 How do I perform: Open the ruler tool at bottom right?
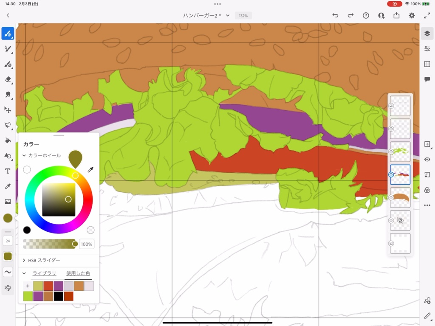point(427,316)
